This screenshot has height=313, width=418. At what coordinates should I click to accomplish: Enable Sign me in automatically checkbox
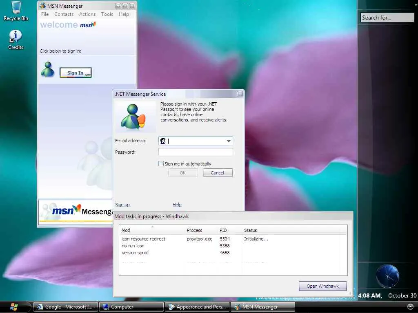pyautogui.click(x=161, y=164)
